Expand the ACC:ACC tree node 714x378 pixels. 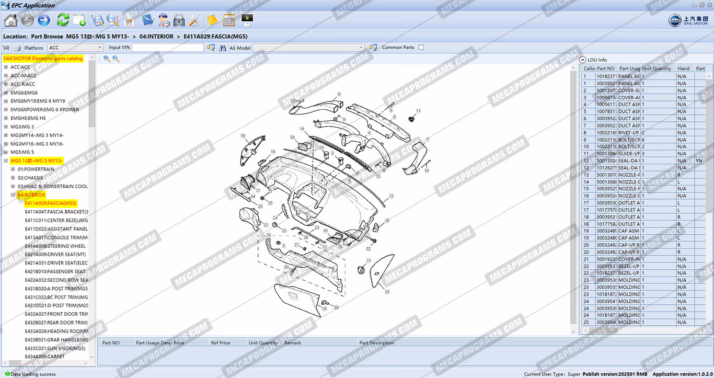6,67
